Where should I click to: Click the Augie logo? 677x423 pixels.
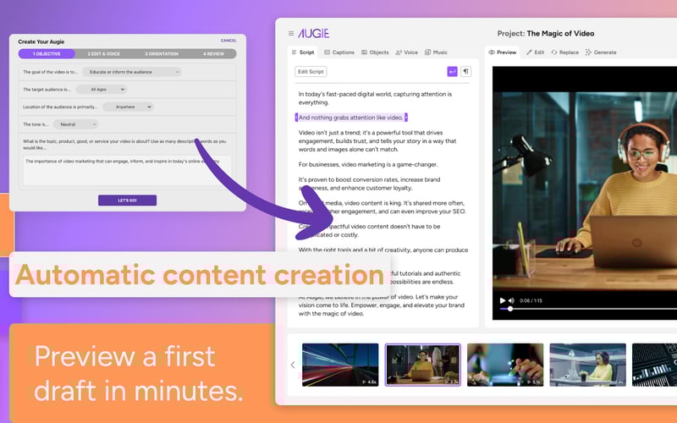[313, 33]
